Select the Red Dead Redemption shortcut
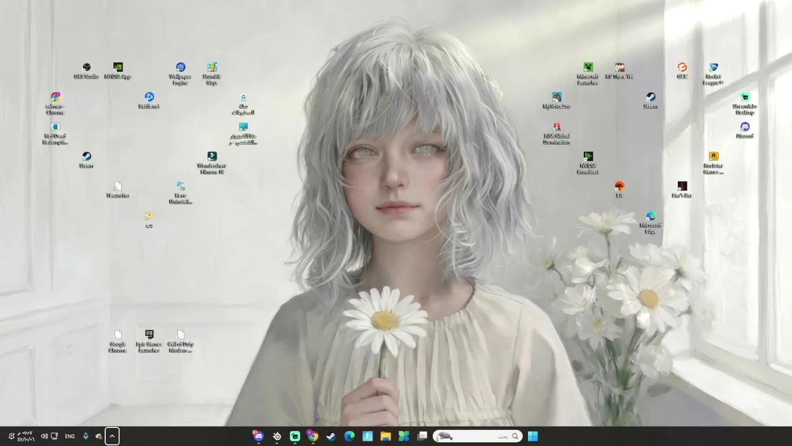Screen dimensions: 792x446 coord(55,133)
